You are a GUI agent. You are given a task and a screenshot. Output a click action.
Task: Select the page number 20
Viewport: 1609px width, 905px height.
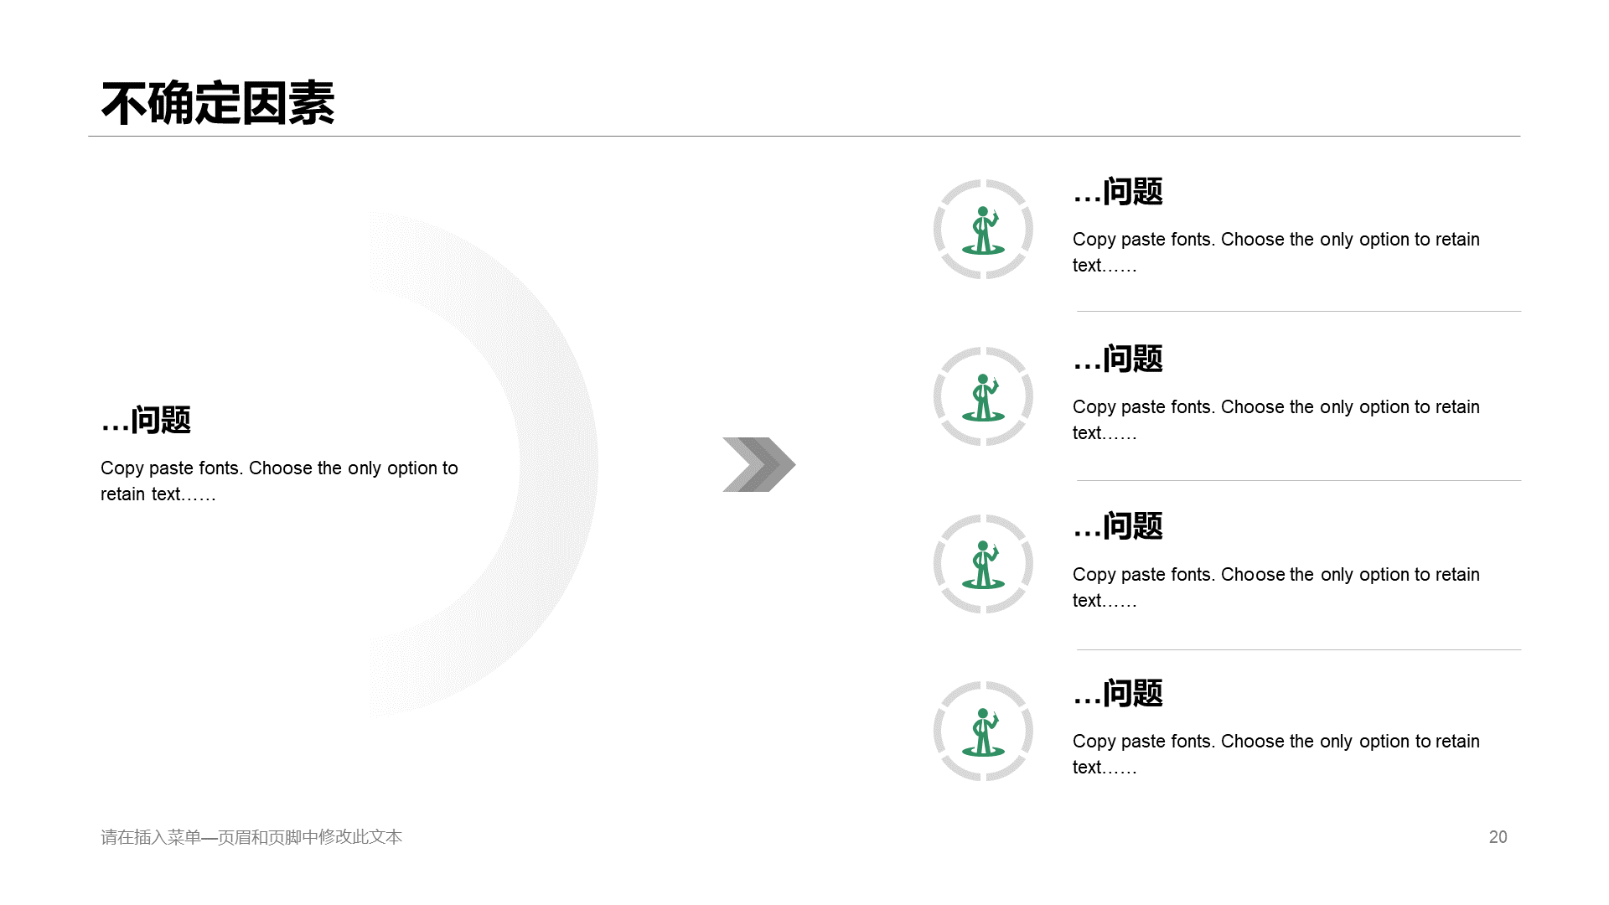pyautogui.click(x=1498, y=837)
